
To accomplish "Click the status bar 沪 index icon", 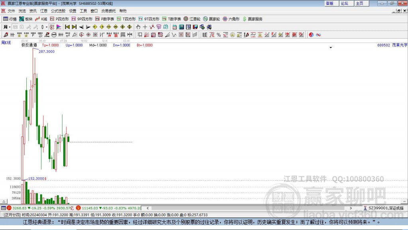I will coord(9,208).
